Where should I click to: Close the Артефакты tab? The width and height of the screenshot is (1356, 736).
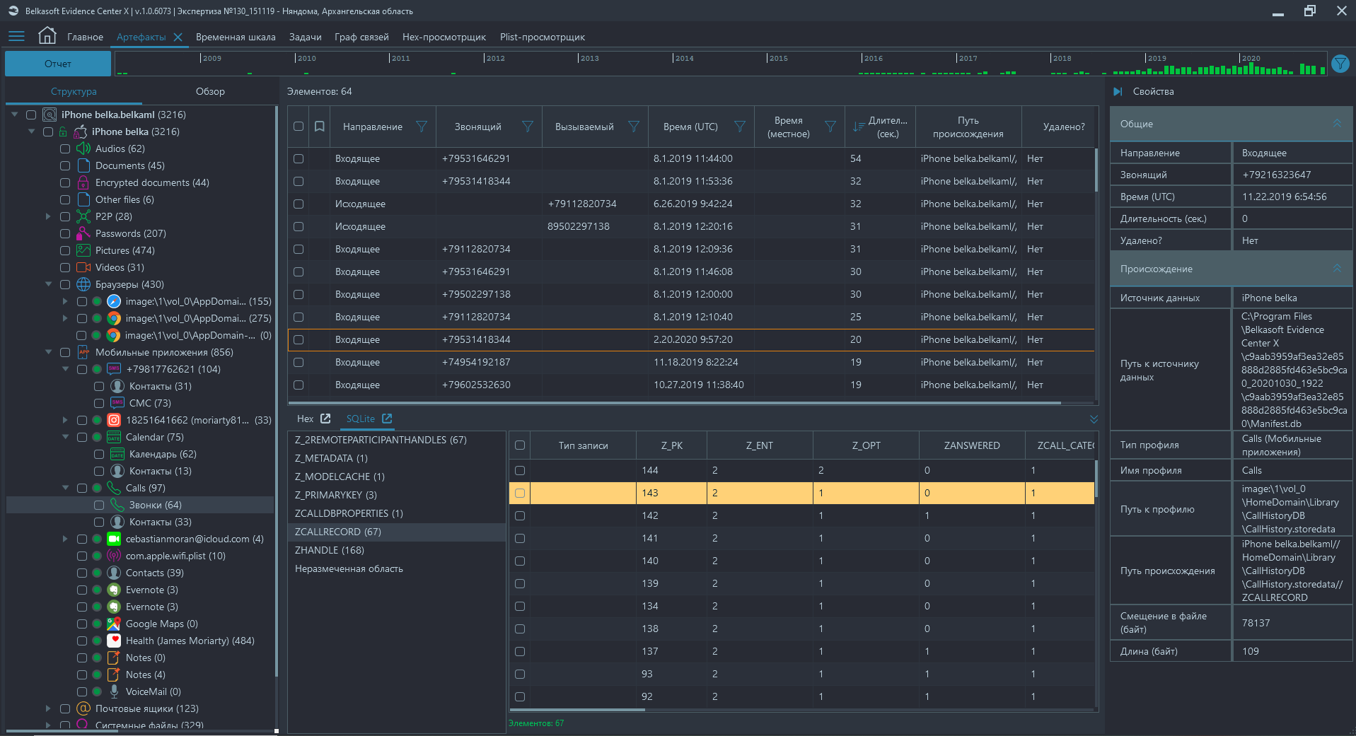click(x=178, y=37)
